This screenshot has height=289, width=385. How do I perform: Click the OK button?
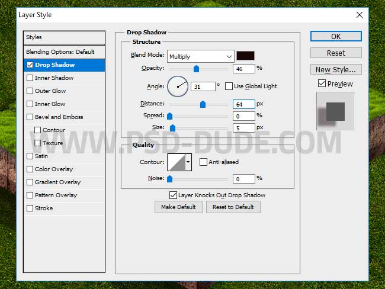(x=336, y=36)
